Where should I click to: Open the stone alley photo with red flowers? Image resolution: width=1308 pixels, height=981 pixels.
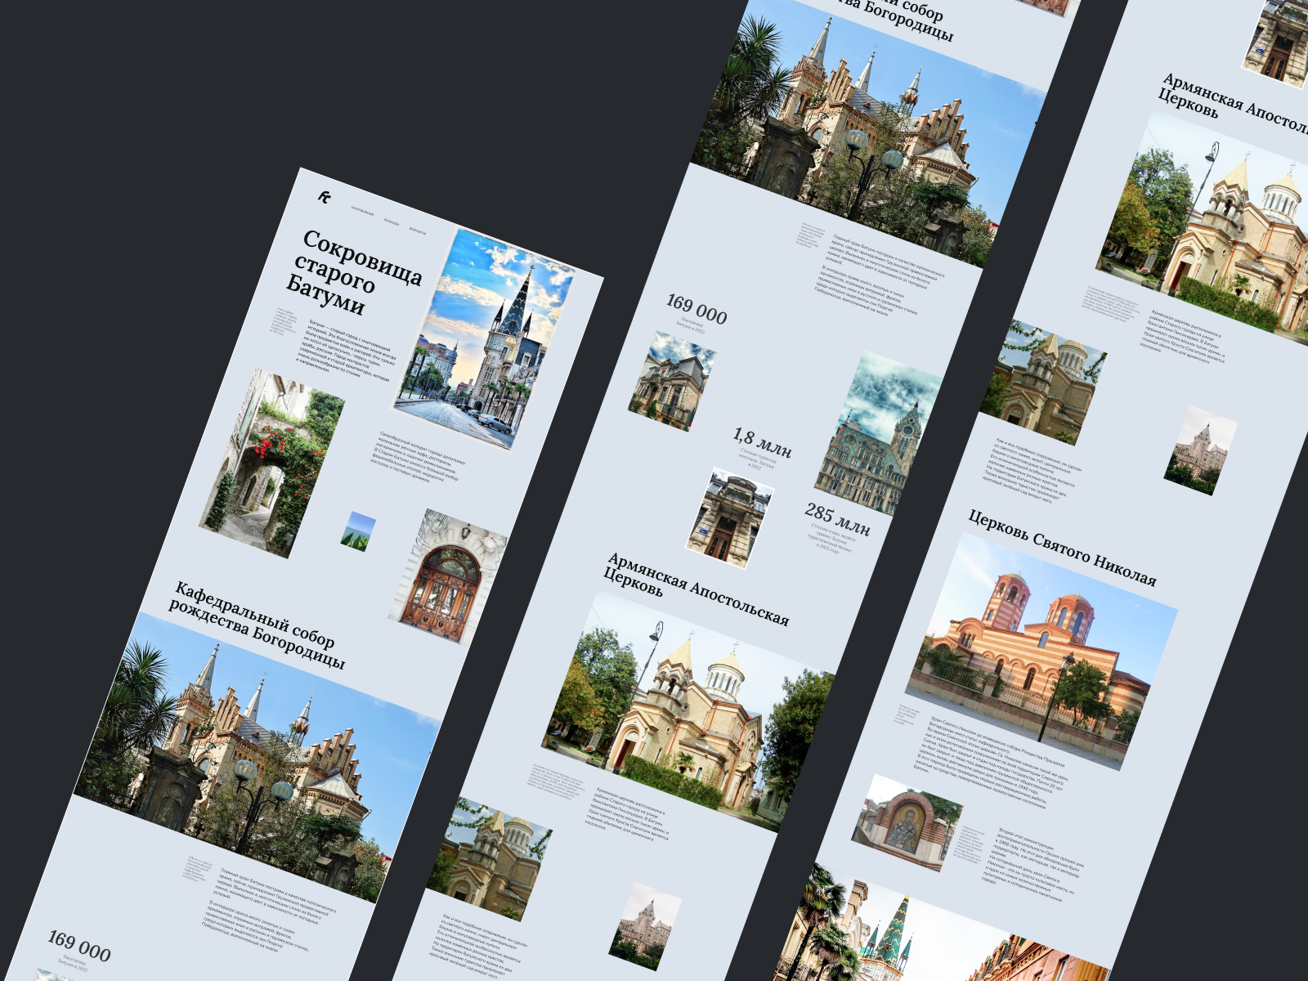tap(272, 464)
